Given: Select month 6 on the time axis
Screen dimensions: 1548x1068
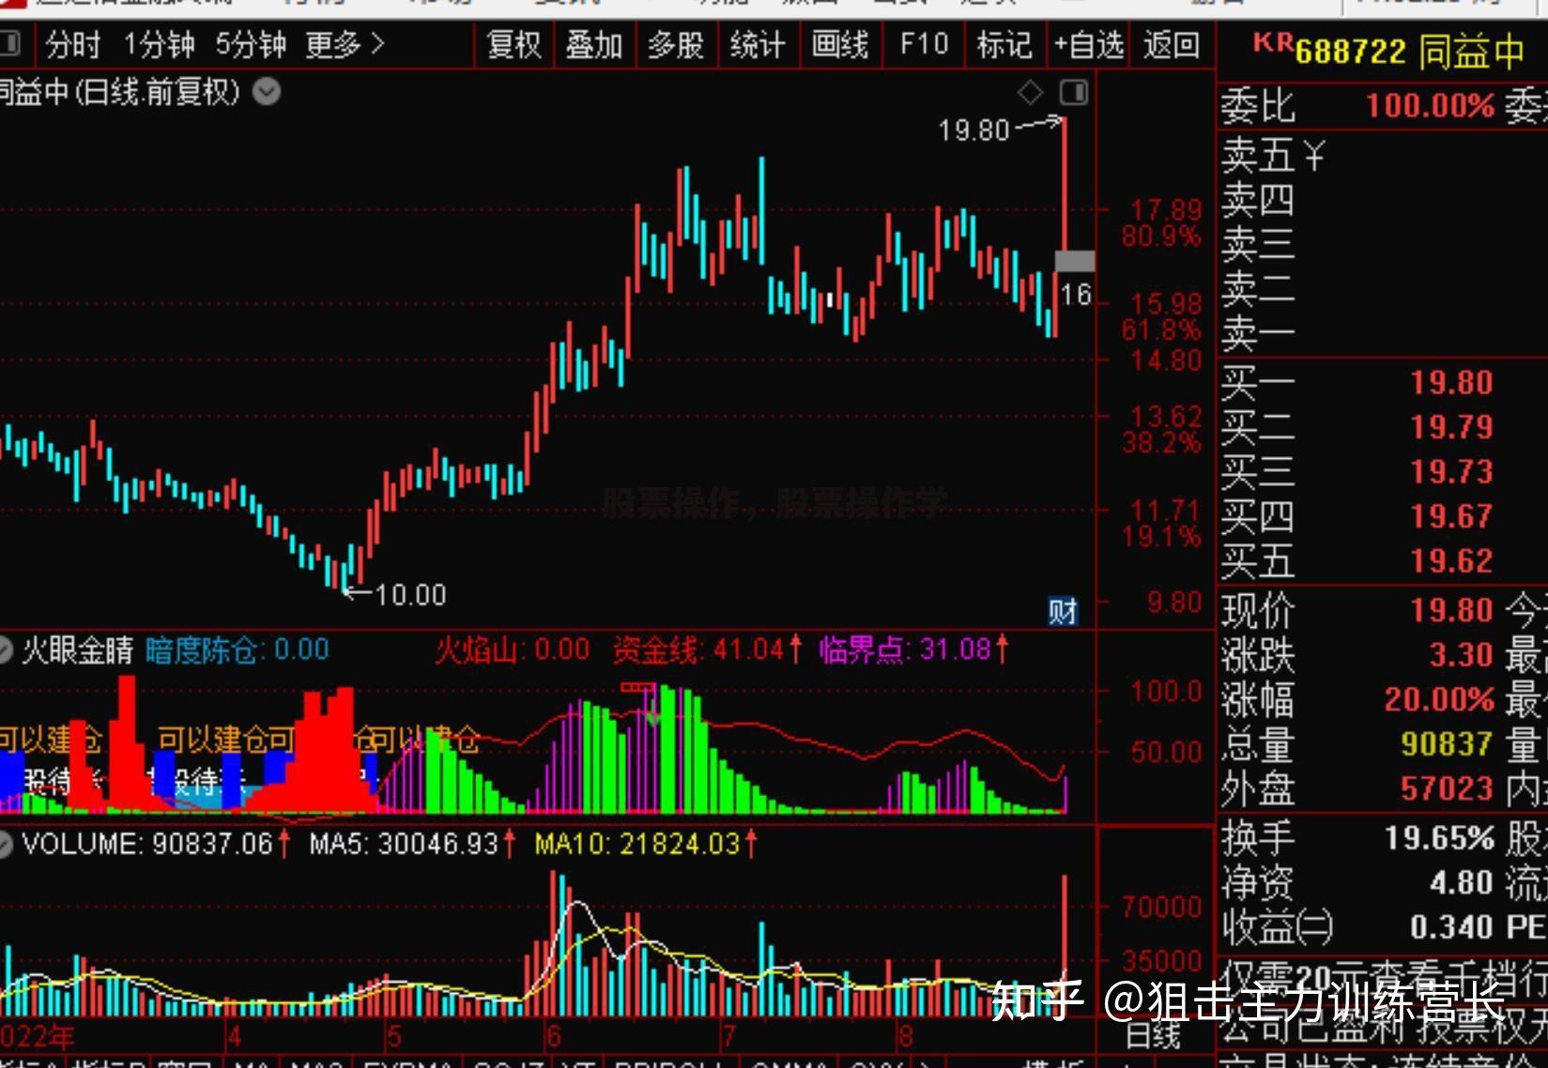Looking at the screenshot, I should point(554,1037).
